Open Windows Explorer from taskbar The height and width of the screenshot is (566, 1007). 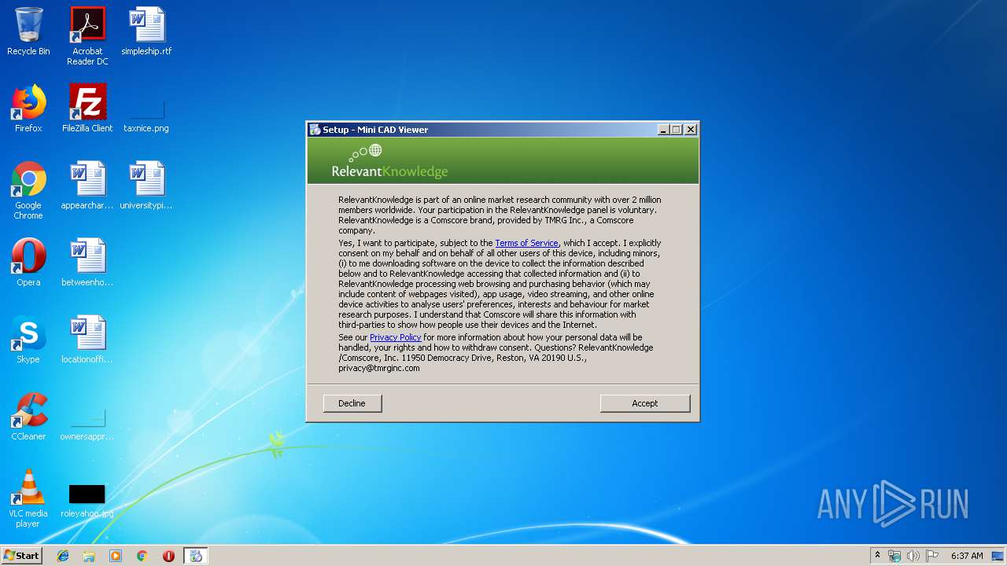click(x=89, y=556)
